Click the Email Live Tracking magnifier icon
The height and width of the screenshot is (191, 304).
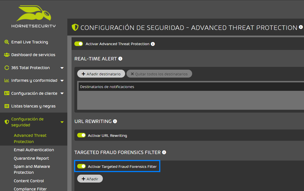click(7, 42)
